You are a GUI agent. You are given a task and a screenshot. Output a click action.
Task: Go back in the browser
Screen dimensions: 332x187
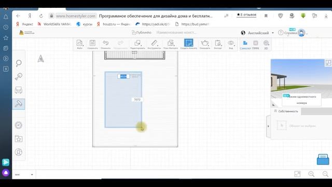click(18, 16)
